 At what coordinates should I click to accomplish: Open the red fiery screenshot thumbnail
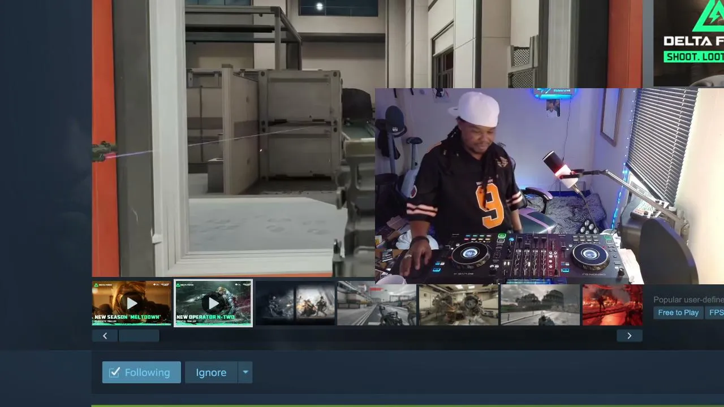[613, 304]
